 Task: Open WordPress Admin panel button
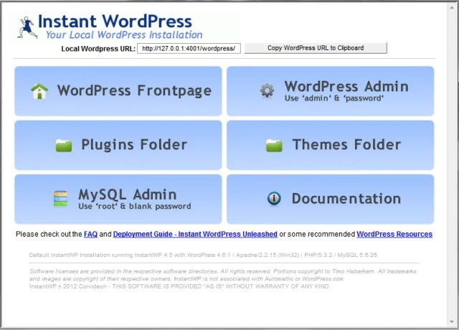330,91
